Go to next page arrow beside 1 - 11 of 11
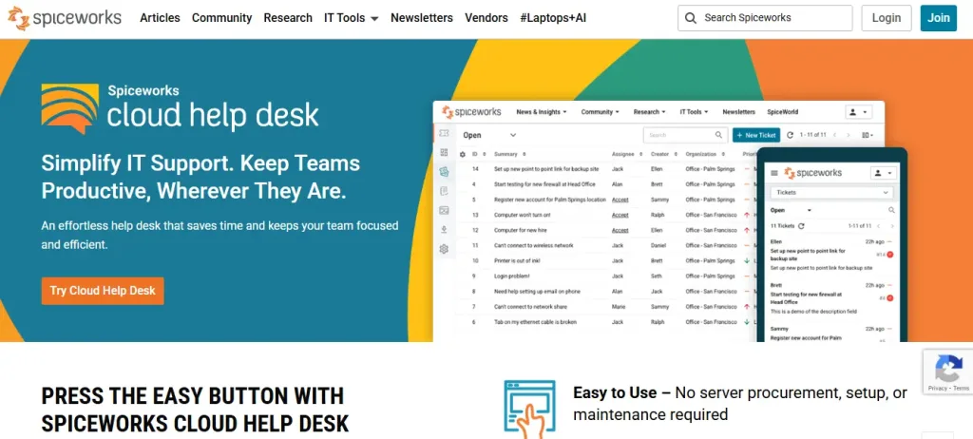Screen dimensions: 973x439 849,135
